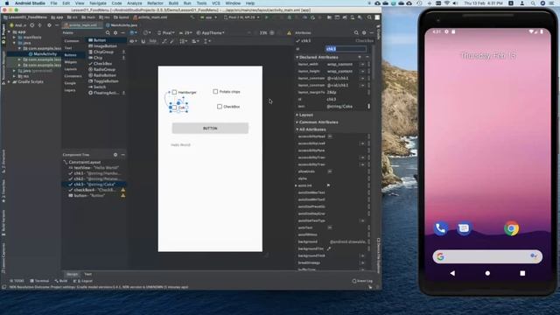This screenshot has width=560, height=315.
Task: Open the app run configuration dropdown
Action: (x=209, y=17)
